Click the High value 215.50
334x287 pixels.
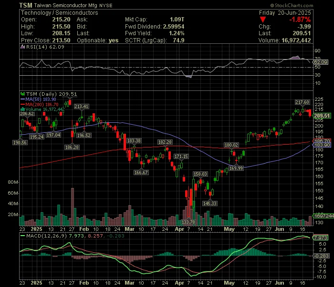point(62,27)
